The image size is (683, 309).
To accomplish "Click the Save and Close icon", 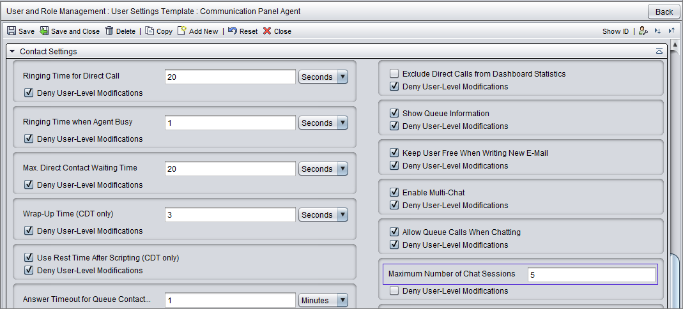I will click(44, 31).
